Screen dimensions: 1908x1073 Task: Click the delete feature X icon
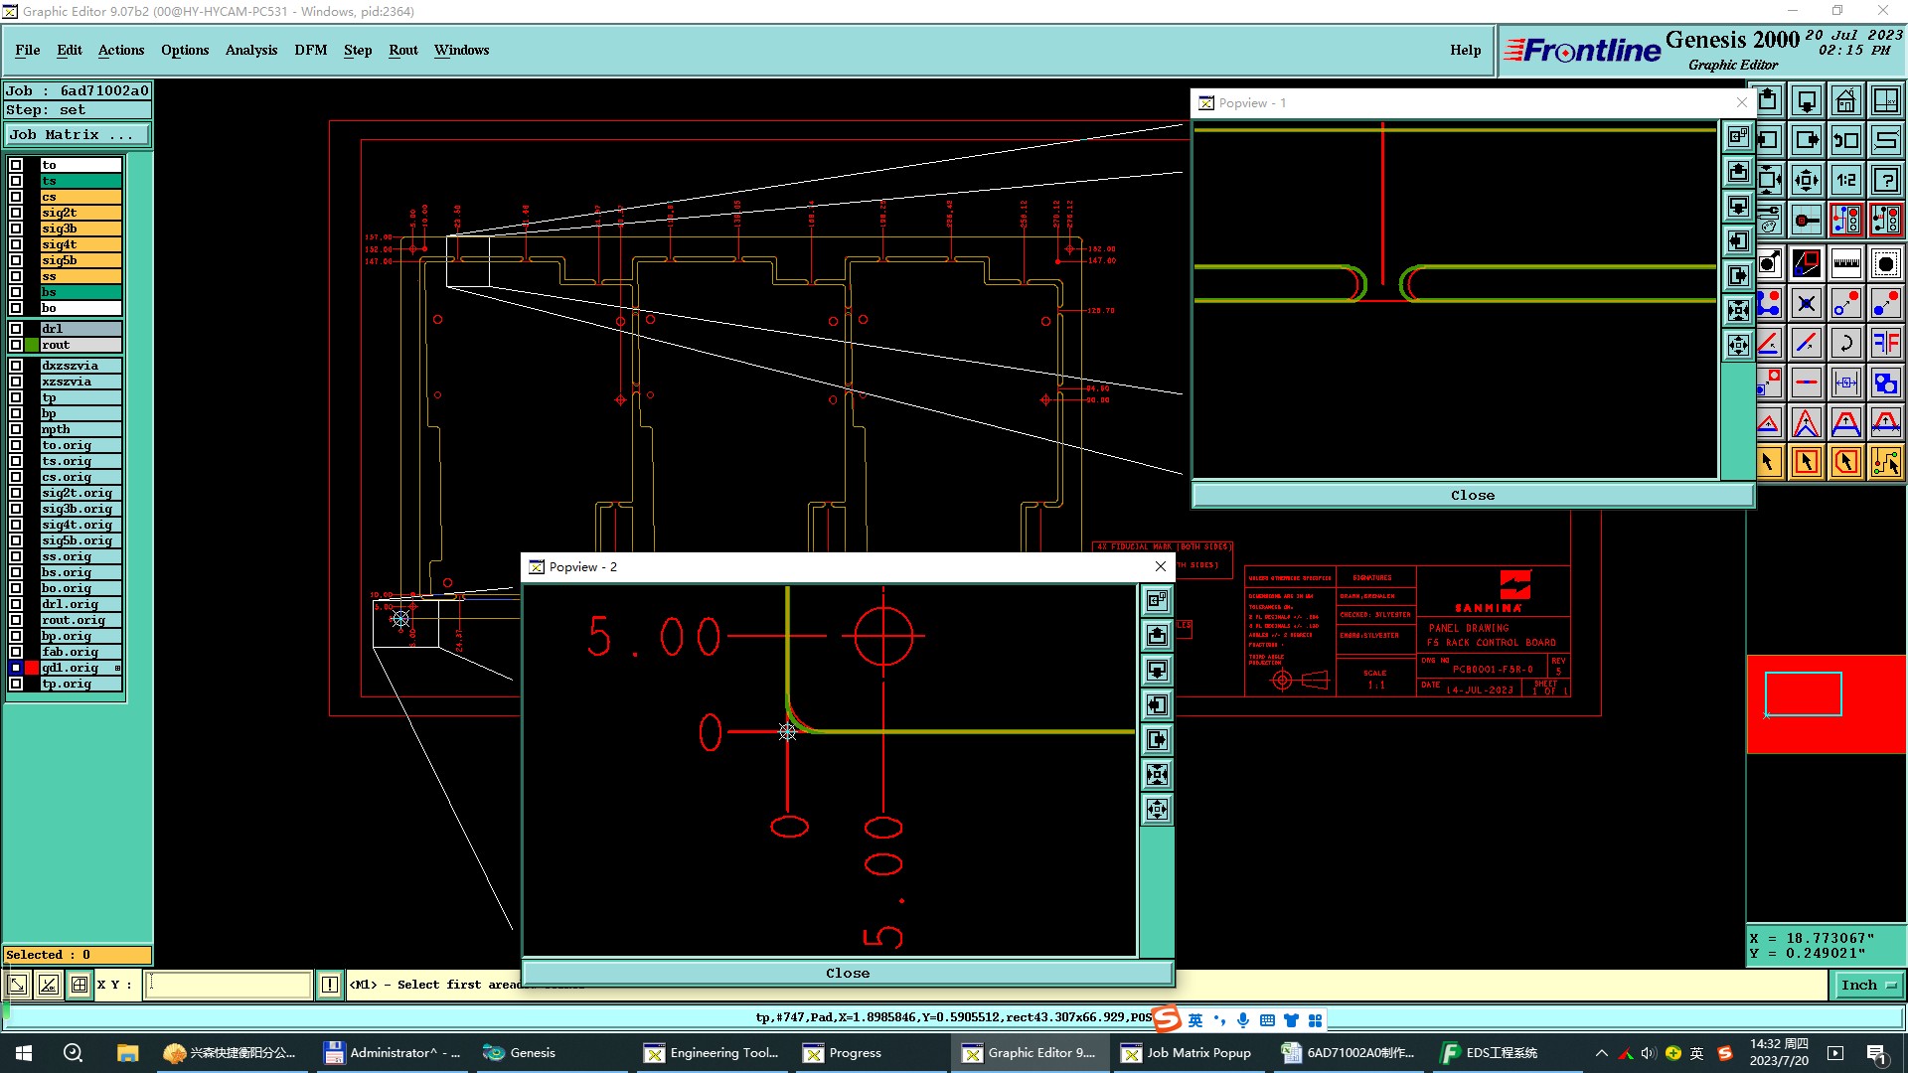click(1807, 304)
